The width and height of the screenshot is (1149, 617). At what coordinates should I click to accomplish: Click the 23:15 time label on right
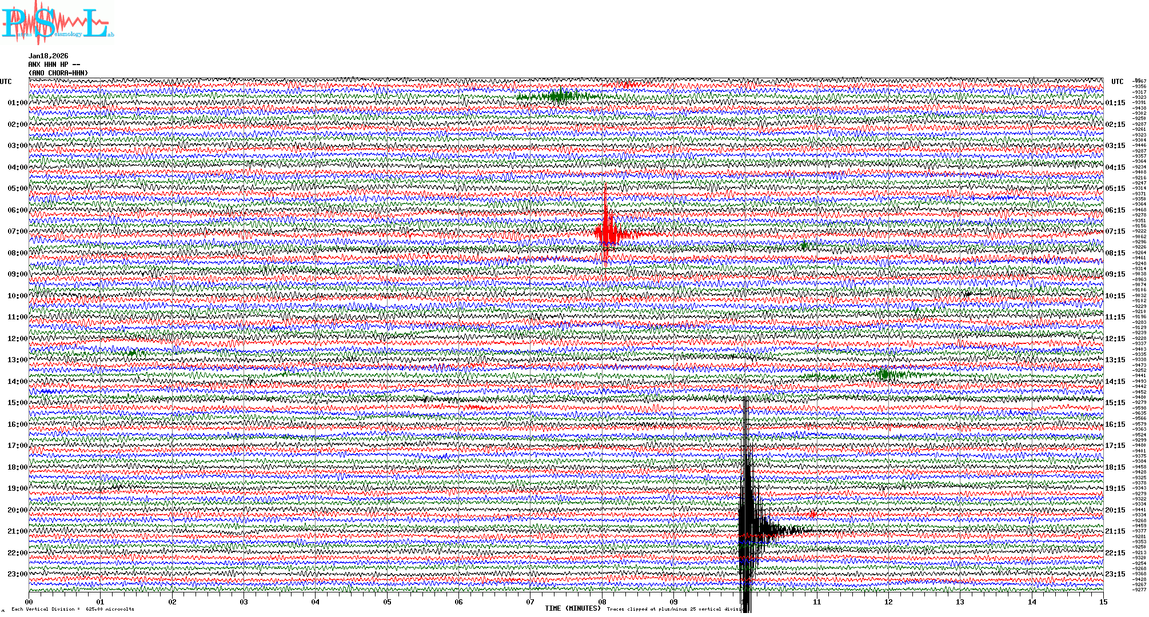point(1115,574)
